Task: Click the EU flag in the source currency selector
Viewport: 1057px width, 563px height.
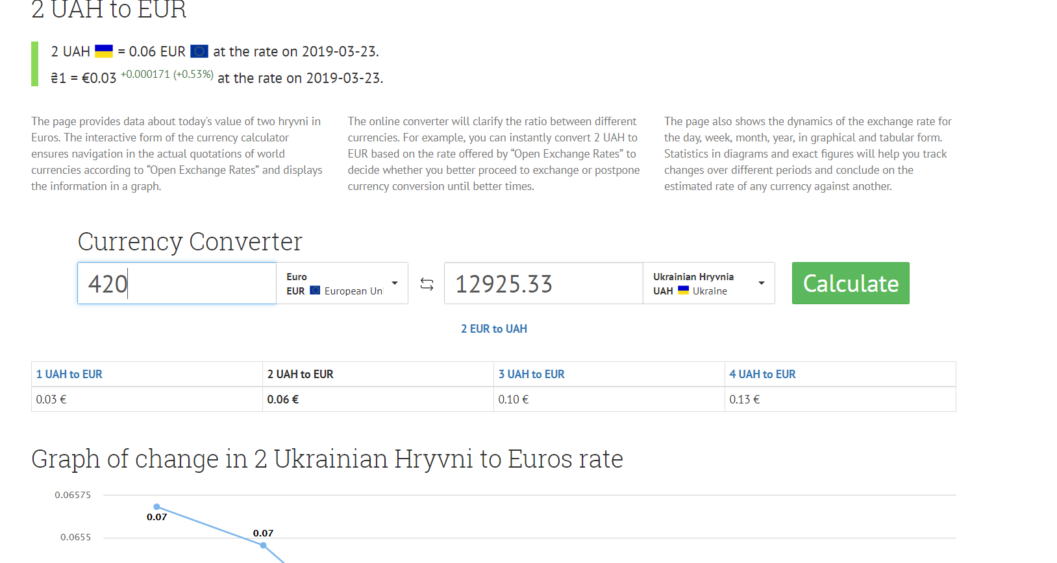Action: coord(315,291)
